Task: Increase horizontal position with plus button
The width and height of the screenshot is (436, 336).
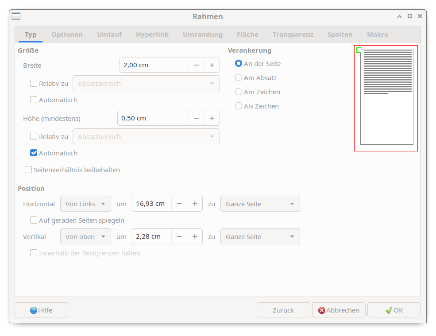Action: click(x=195, y=204)
